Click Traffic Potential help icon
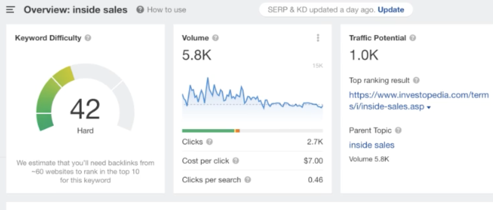This screenshot has height=210, width=493. point(413,38)
